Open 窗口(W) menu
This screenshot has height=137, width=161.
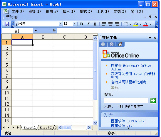[137, 11]
